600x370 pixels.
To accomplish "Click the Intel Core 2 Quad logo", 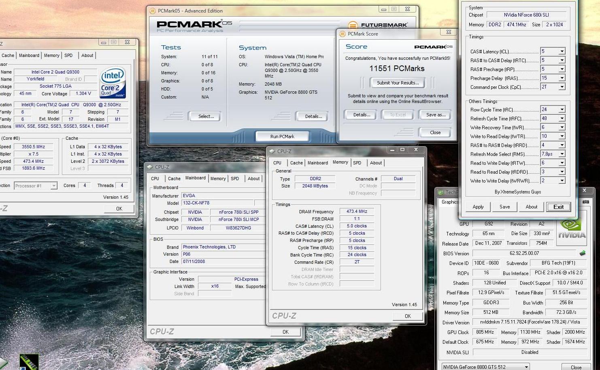I will coord(113,83).
